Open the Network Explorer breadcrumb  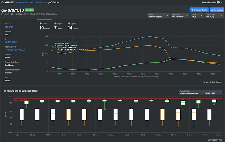25,2
